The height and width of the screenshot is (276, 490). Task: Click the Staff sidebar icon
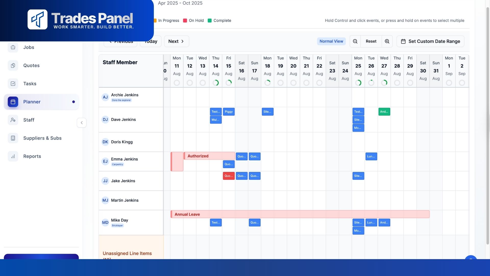pos(13,120)
